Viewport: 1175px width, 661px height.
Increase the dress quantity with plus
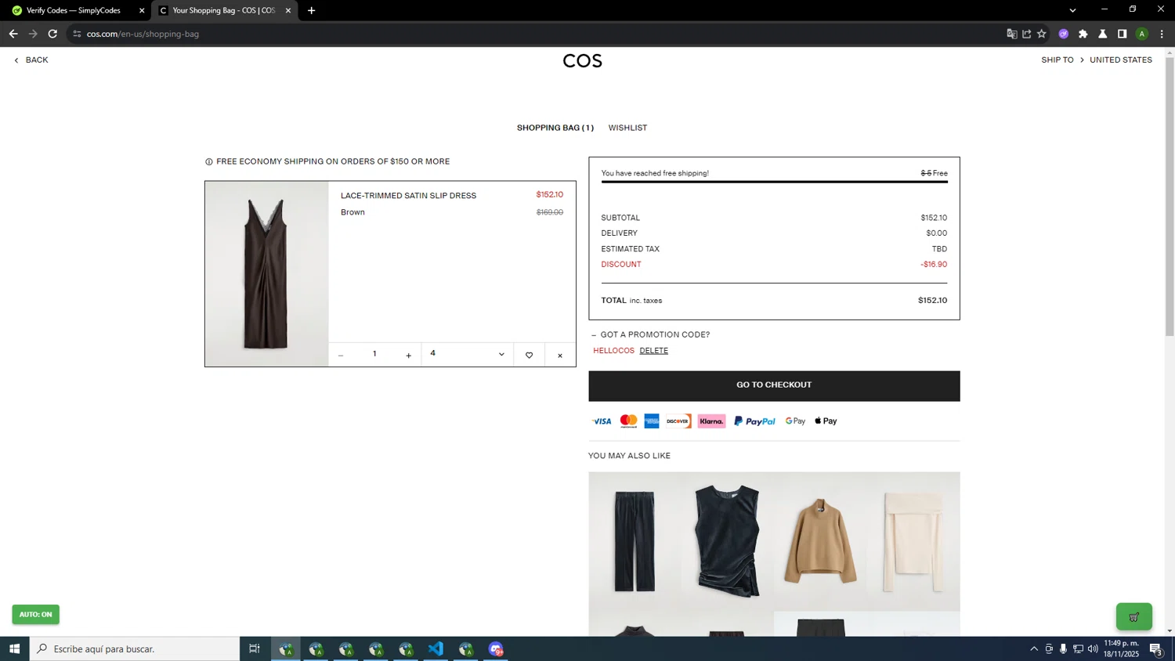(x=408, y=356)
